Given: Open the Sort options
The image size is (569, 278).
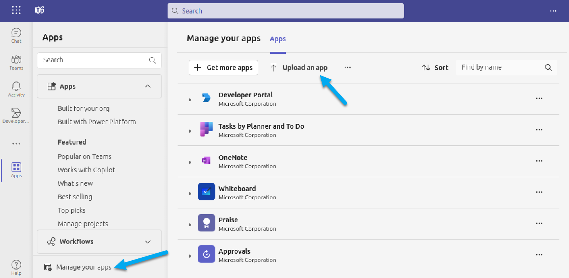Looking at the screenshot, I should (x=435, y=68).
